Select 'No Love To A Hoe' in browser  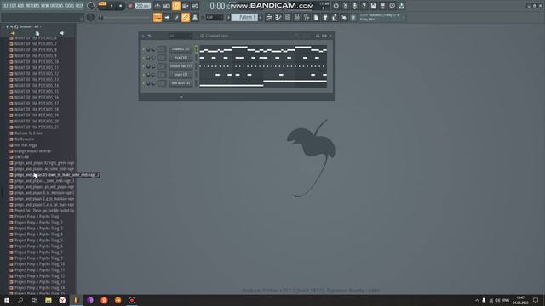pyautogui.click(x=28, y=133)
